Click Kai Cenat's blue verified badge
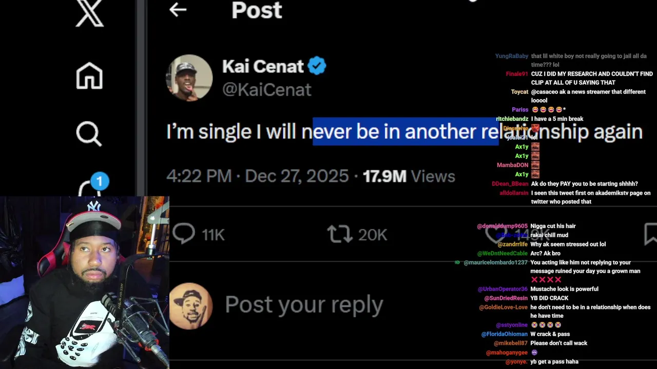 [x=317, y=66]
